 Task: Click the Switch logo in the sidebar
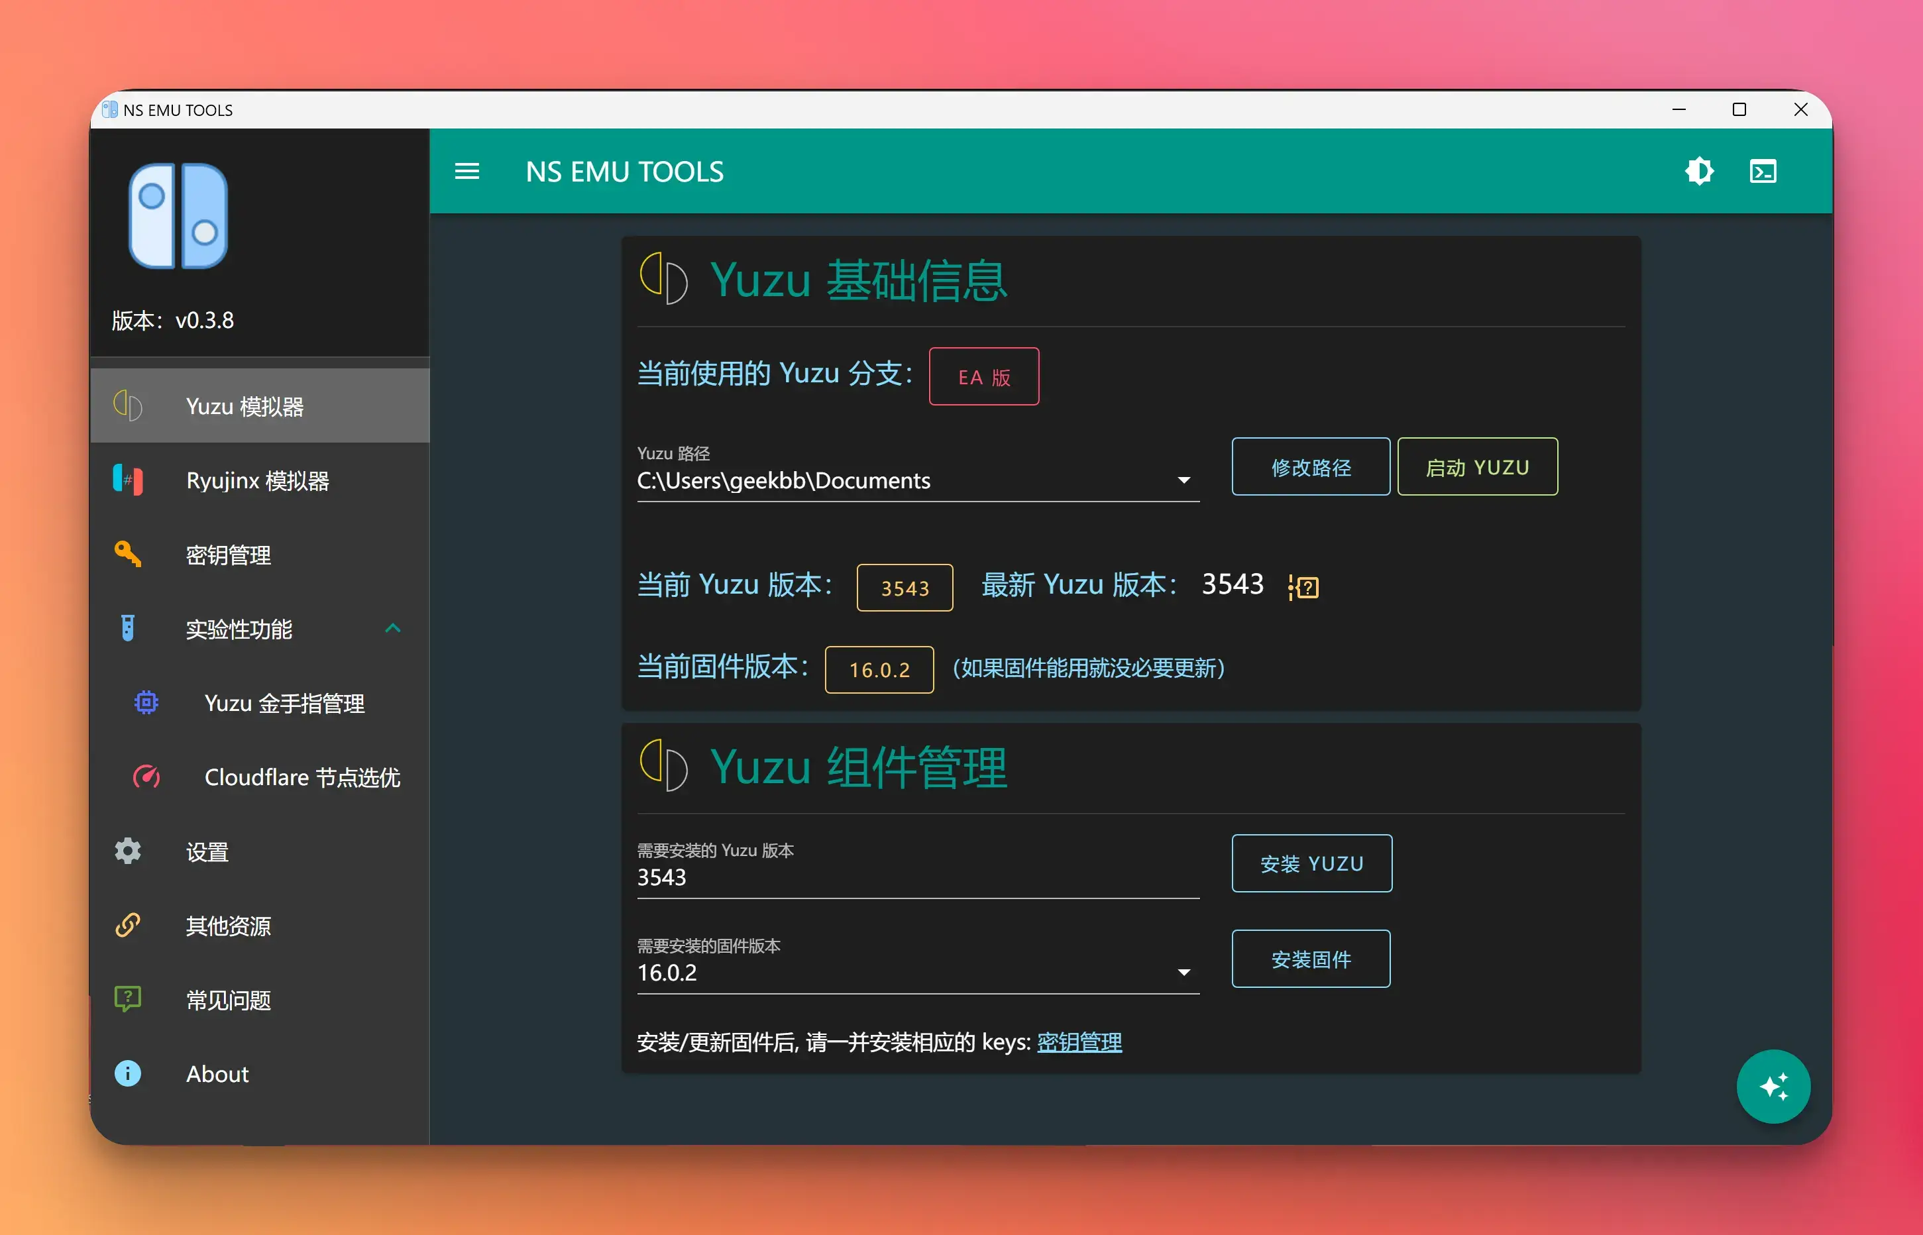[178, 216]
